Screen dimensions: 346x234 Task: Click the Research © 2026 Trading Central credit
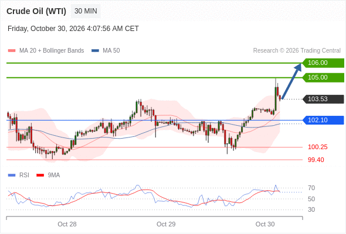tap(297, 51)
